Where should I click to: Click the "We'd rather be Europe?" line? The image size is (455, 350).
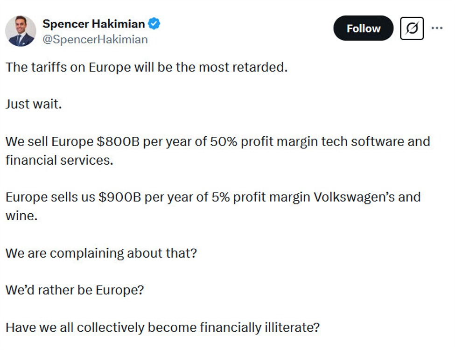[x=75, y=290]
